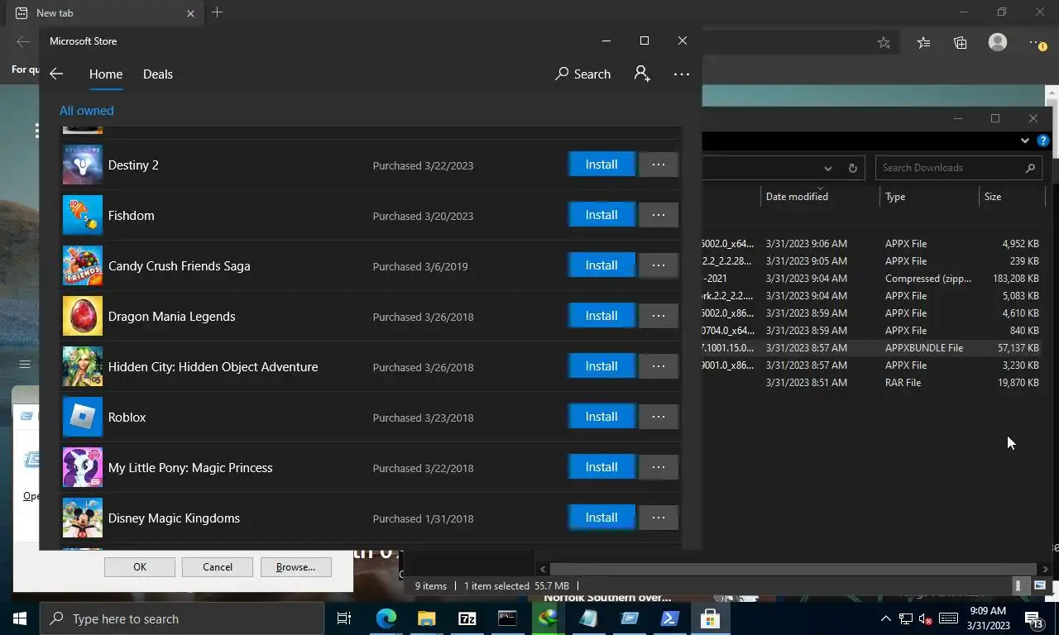
Task: Open more options for Dragon Mania Legends
Action: [x=659, y=316]
